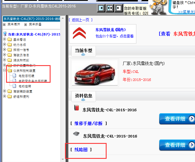Click the 厂家:东风雪铁龙(国内) text
195x162 pixels.
pyautogui.click(x=144, y=63)
